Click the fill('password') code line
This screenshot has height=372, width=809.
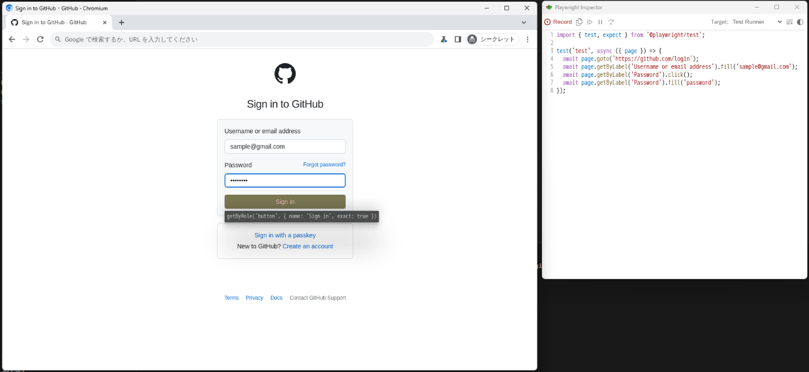click(x=641, y=83)
